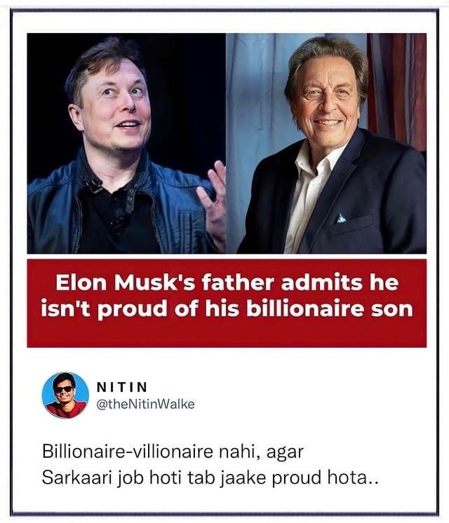Open the photo of smiling man in suit
The width and height of the screenshot is (449, 523).
click(x=326, y=143)
